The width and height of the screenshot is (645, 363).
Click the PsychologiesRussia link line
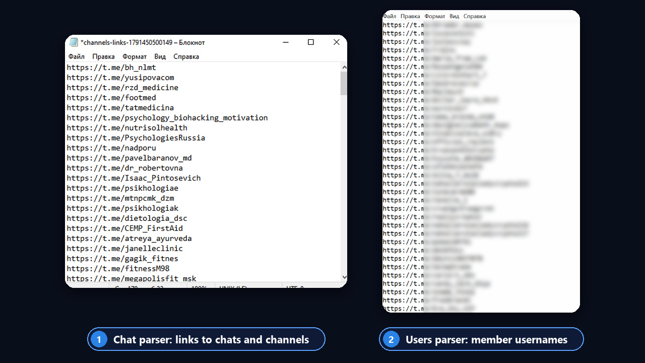click(136, 138)
